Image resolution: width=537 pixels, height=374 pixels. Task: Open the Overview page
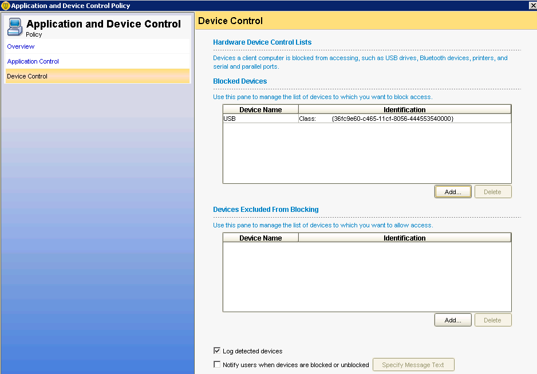(21, 46)
